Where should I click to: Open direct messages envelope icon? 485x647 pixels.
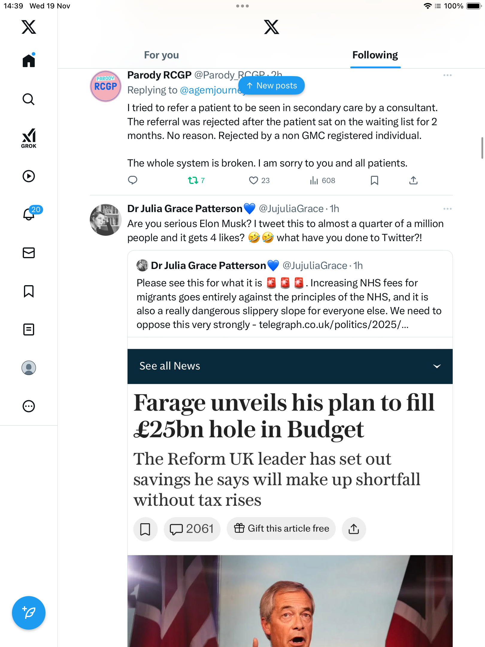click(x=29, y=253)
